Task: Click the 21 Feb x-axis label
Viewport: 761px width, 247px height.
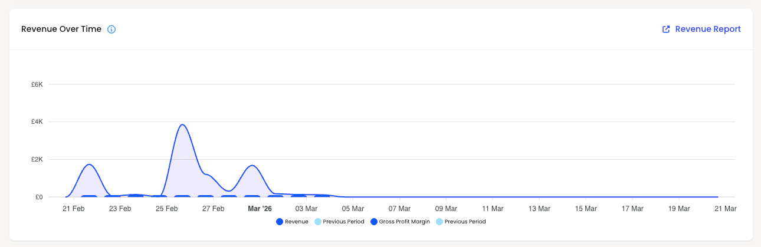Action: tap(74, 209)
